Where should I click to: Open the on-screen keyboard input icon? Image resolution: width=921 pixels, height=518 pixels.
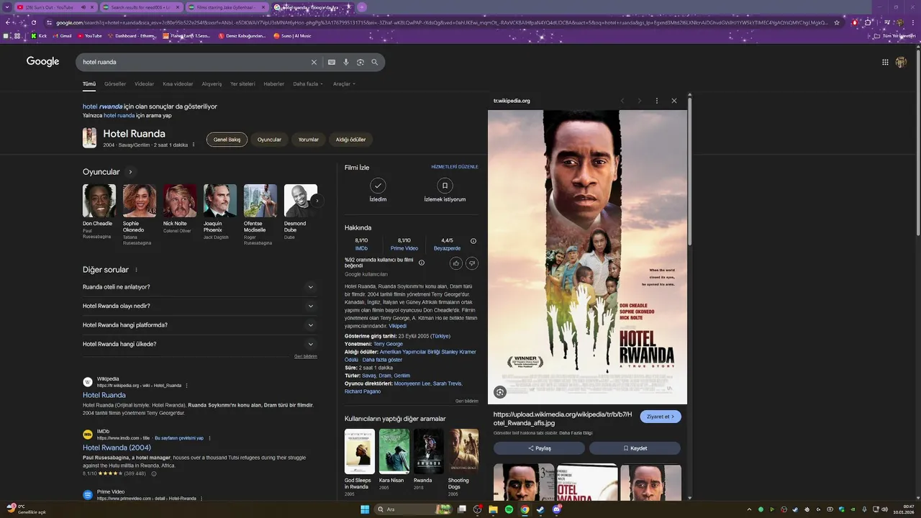pos(332,62)
